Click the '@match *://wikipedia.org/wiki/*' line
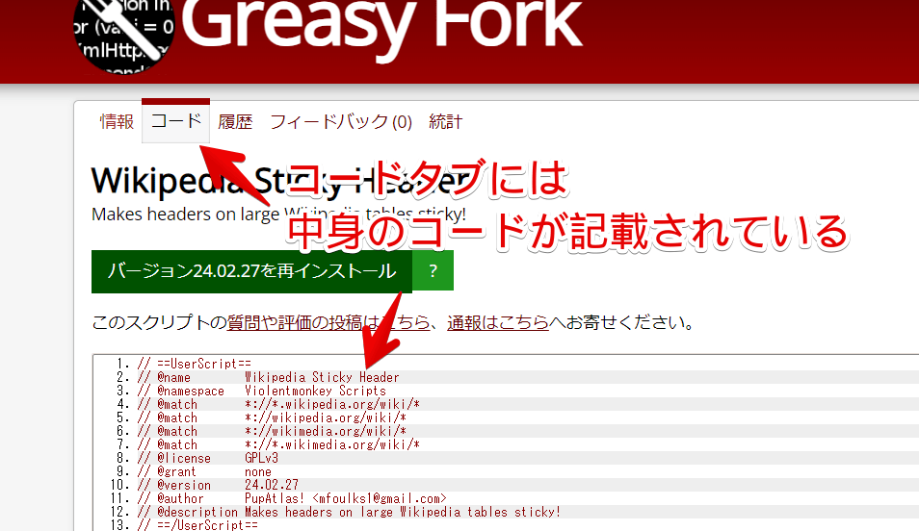 pos(272,417)
